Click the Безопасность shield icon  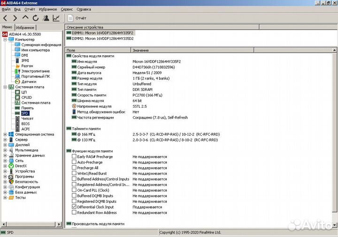[11, 182]
